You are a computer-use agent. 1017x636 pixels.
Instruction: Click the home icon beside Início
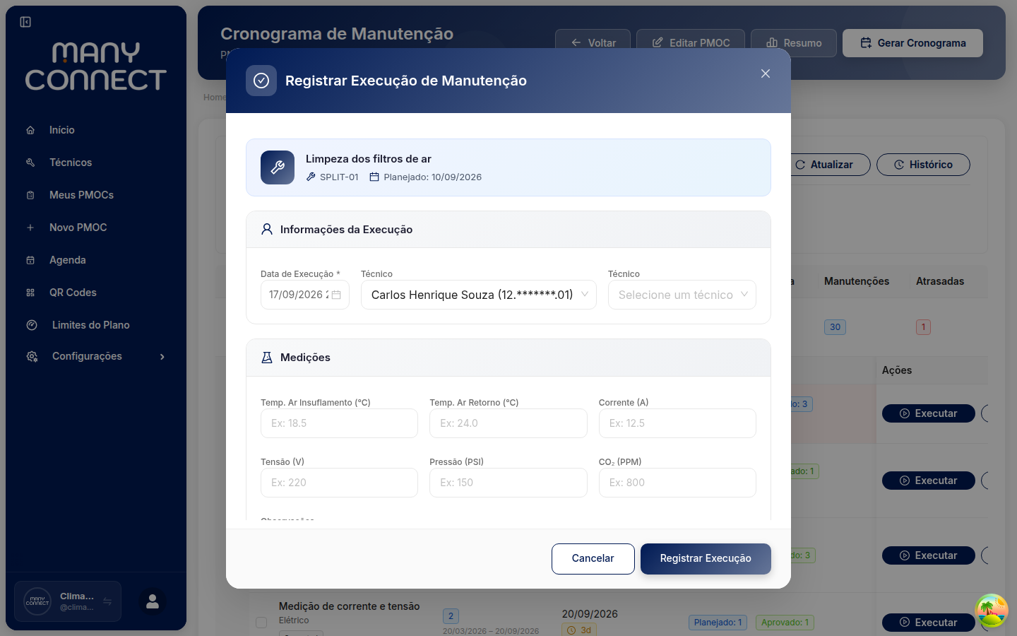click(x=30, y=130)
